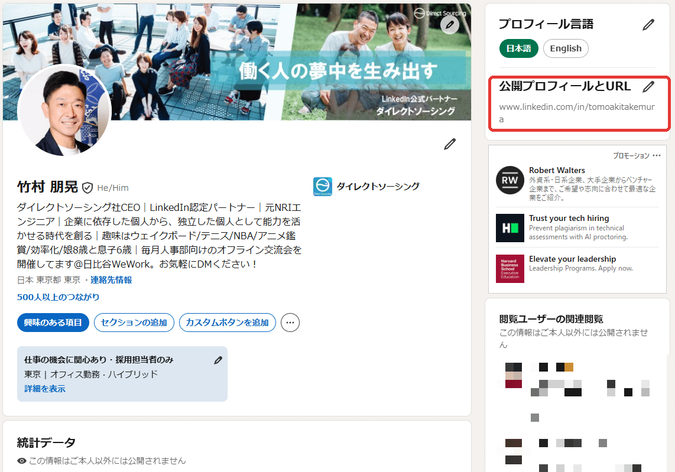Open the Direct Sourcing company logo
Screen dimensions: 675x472
[x=323, y=186]
